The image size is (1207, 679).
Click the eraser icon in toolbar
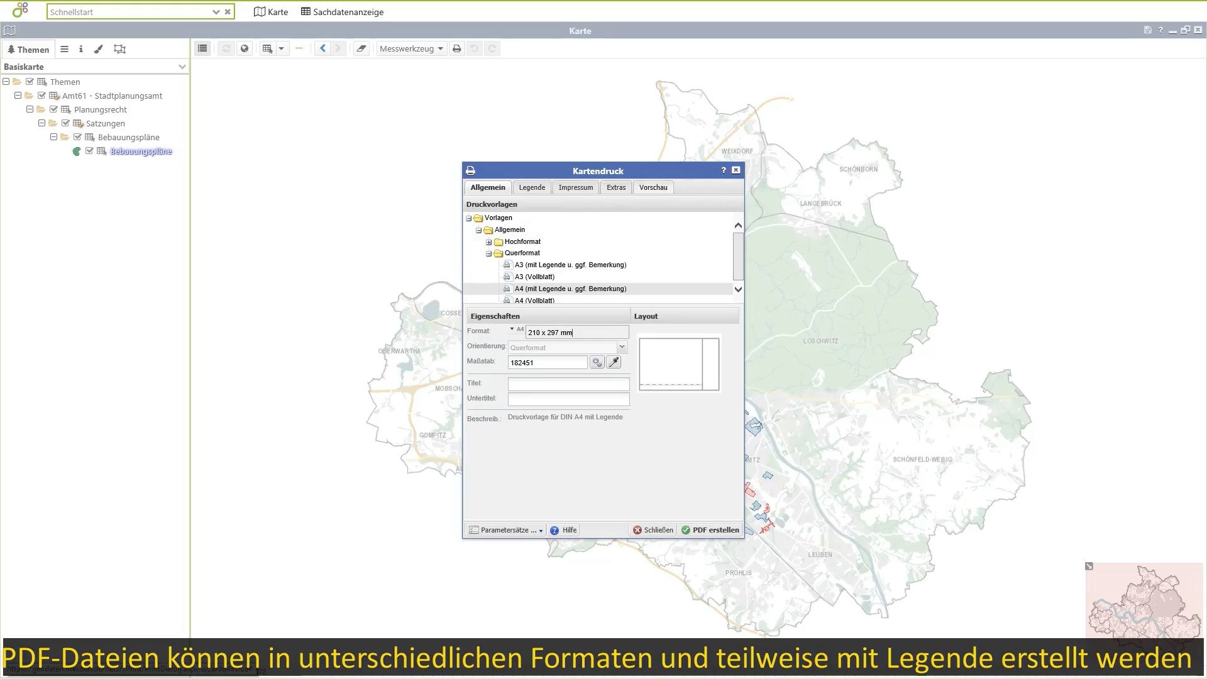pyautogui.click(x=361, y=48)
